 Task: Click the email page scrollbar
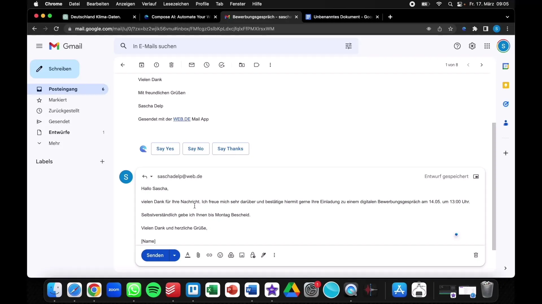tap(494, 186)
